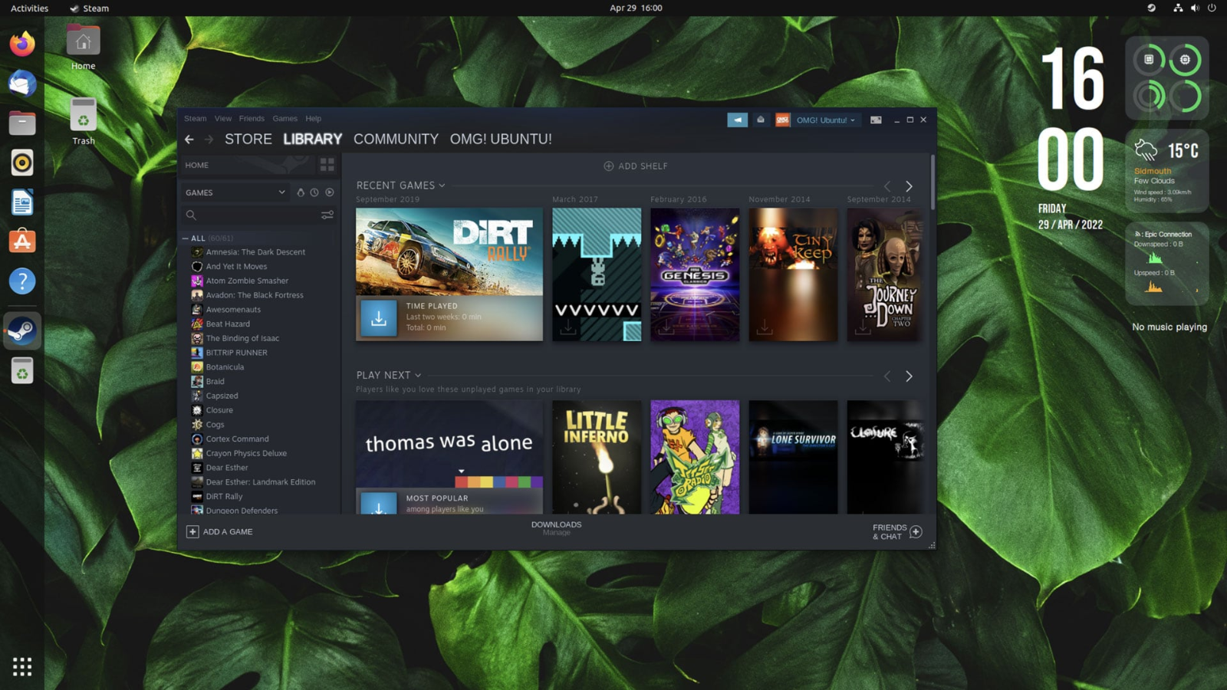Select the VVVVVV game cover

[x=597, y=274]
